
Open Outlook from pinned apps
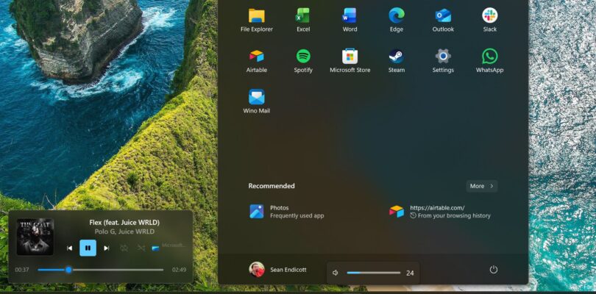click(443, 20)
